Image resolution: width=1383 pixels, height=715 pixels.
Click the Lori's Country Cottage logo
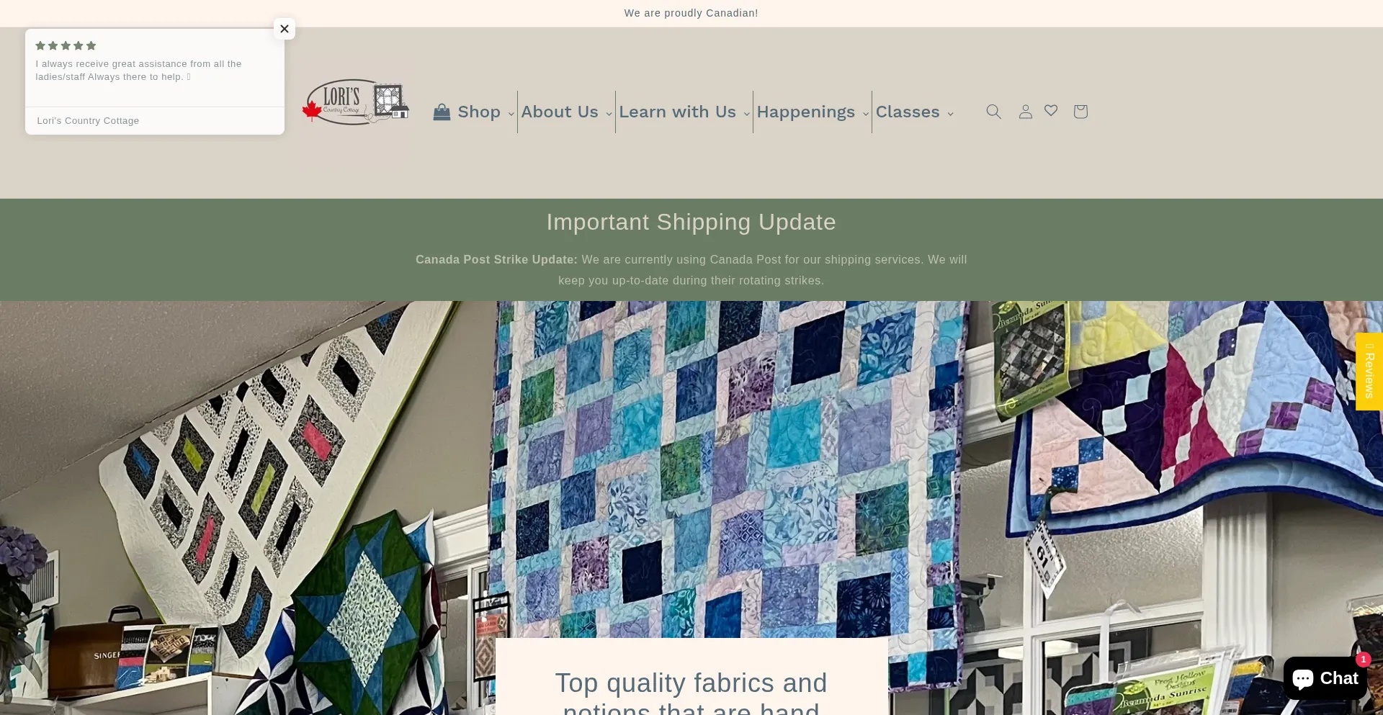pyautogui.click(x=356, y=102)
